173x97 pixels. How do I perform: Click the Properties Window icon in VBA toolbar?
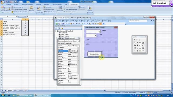tap(95, 24)
